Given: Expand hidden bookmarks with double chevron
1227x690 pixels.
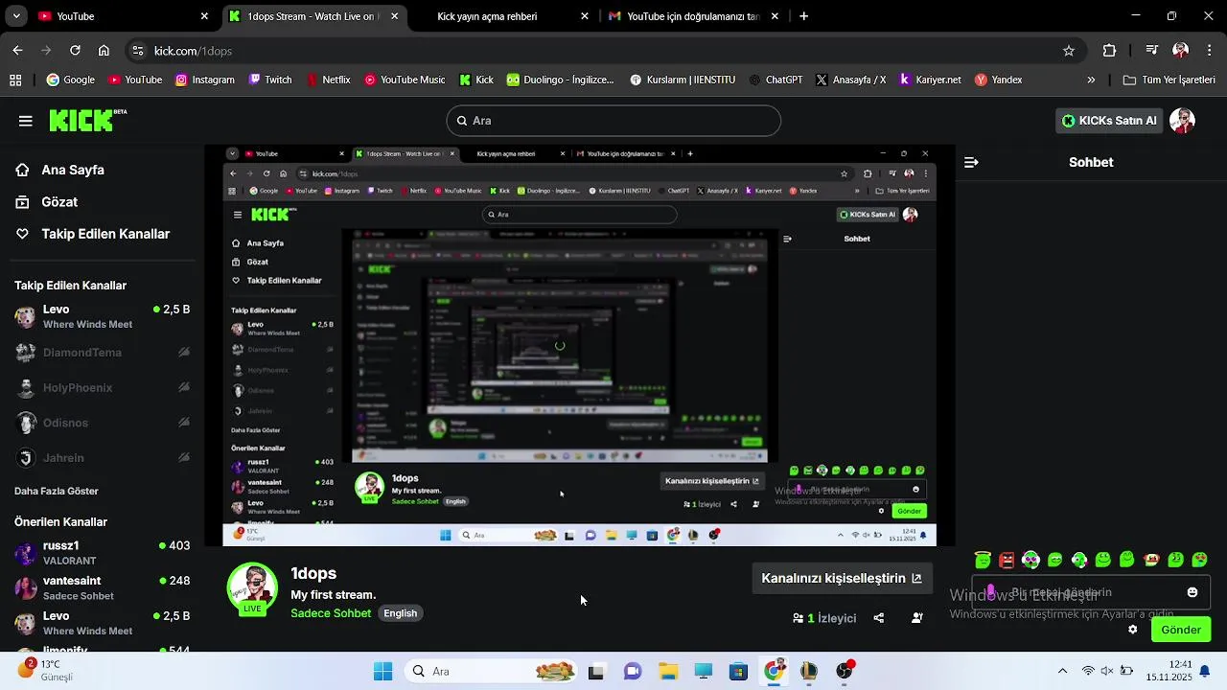Looking at the screenshot, I should 1091,80.
